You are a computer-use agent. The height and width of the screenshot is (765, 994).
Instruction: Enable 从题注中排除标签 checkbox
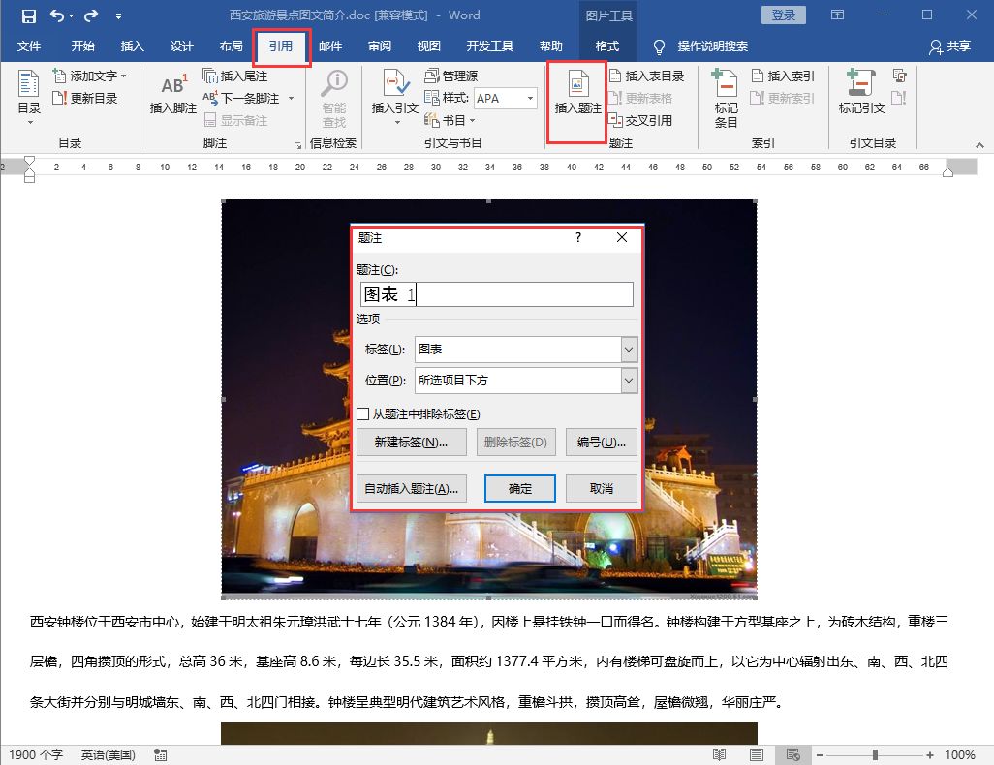[364, 413]
